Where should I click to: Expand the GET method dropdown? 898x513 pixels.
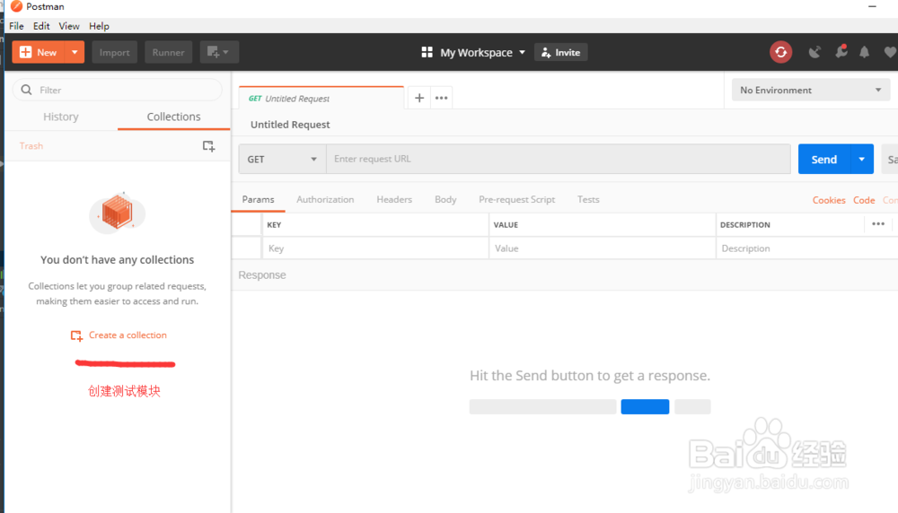coord(282,159)
